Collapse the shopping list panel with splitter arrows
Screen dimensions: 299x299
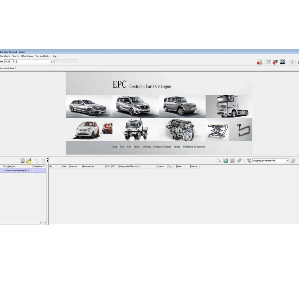click(x=48, y=160)
